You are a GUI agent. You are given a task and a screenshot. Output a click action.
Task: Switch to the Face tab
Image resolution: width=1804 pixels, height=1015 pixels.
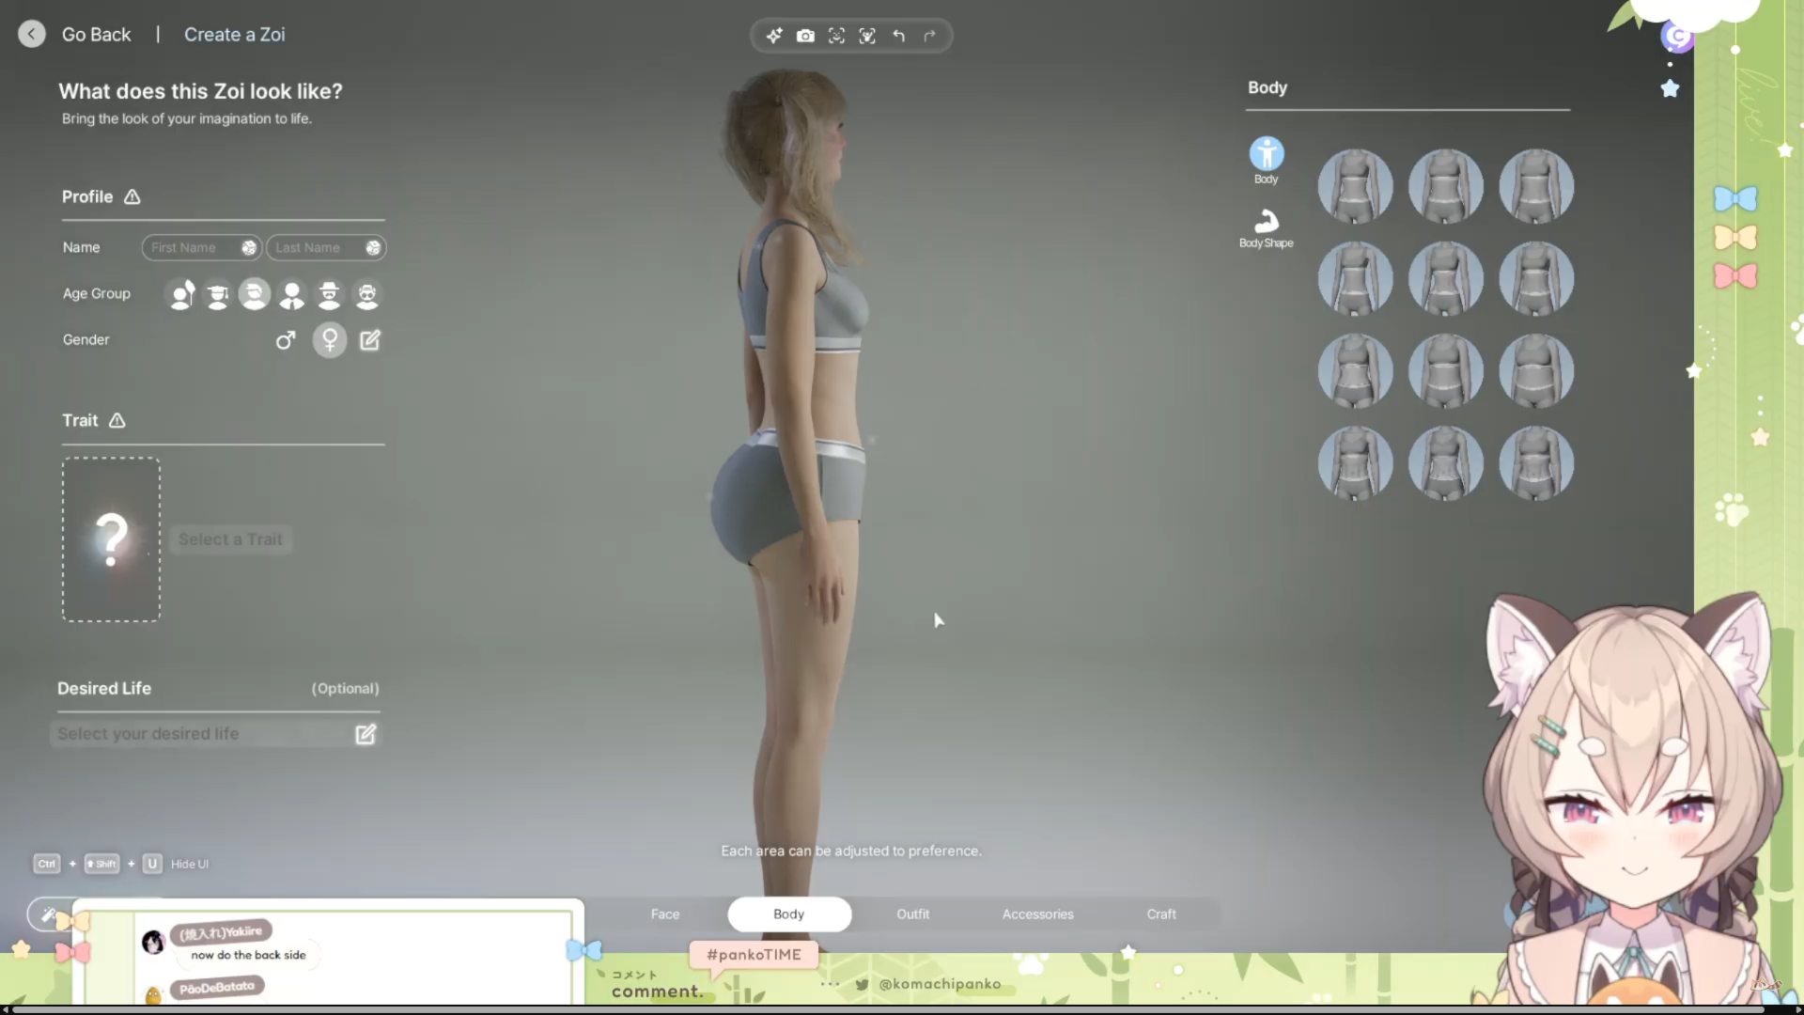pos(665,914)
